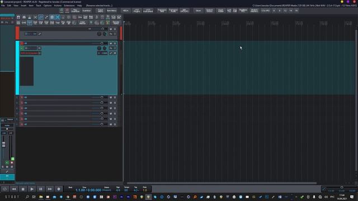This screenshot has height=201, width=358.
Task: Click the transport Record button
Action: (x=59, y=189)
